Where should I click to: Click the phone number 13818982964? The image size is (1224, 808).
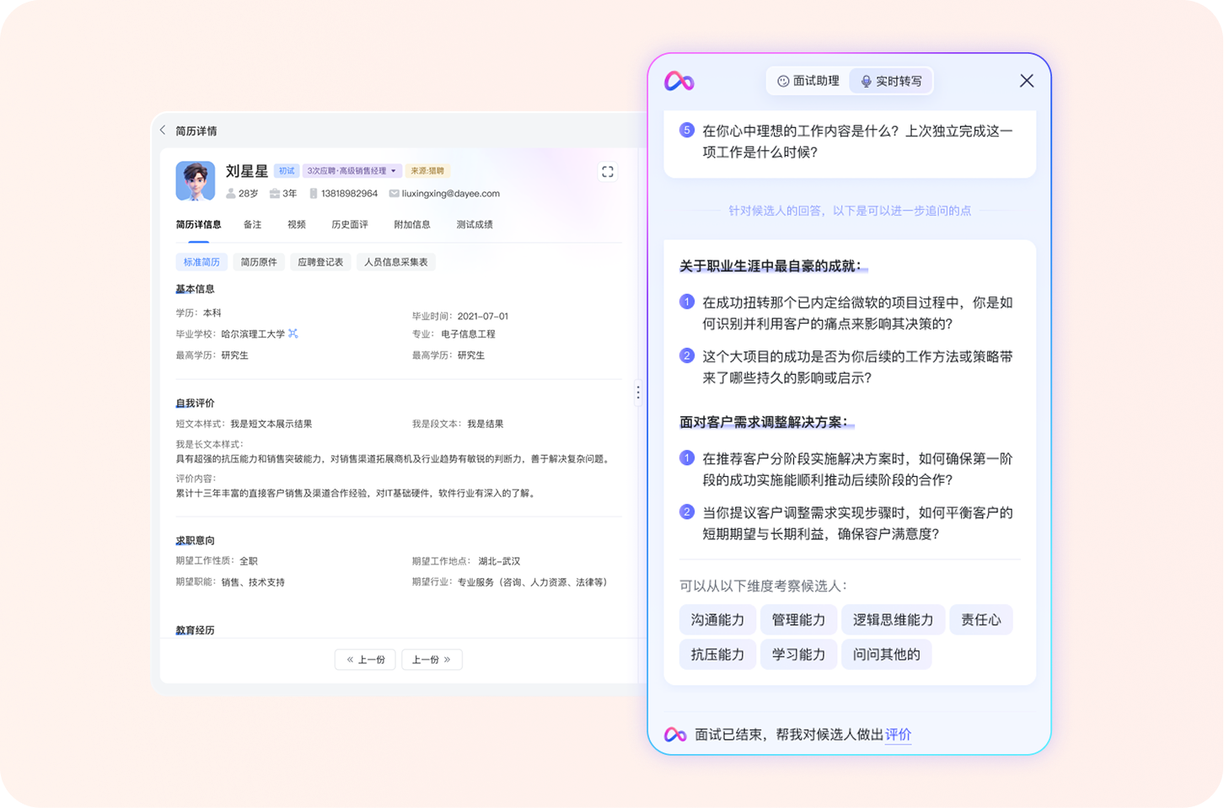(x=349, y=194)
